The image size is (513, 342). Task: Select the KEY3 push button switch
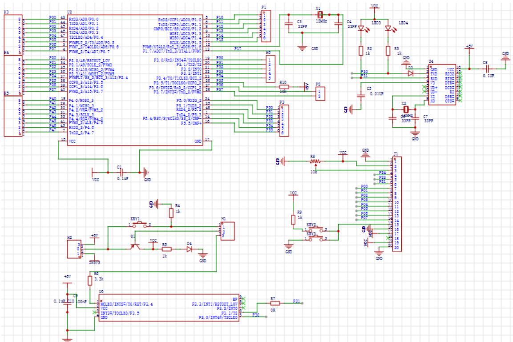[317, 238]
